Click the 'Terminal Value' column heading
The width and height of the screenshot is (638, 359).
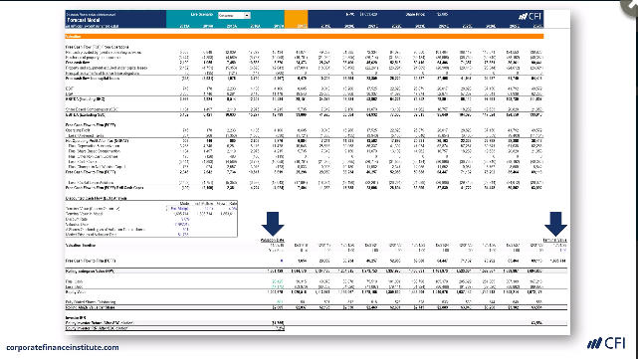(555, 241)
